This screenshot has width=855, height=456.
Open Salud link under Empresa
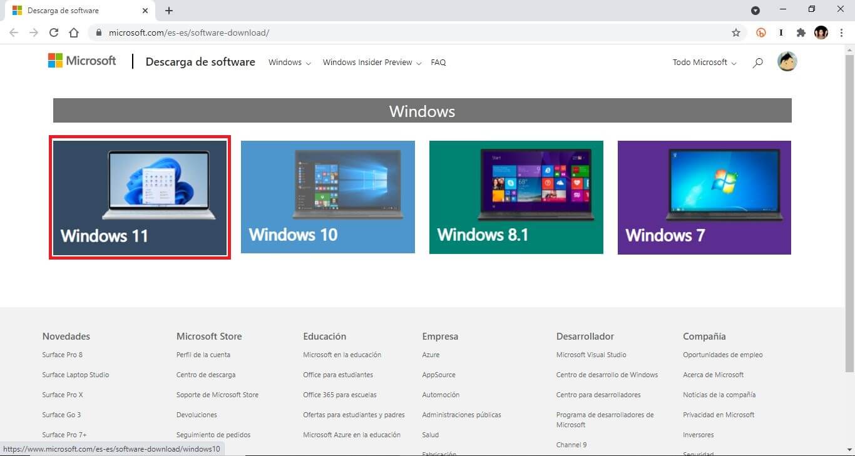tap(431, 435)
